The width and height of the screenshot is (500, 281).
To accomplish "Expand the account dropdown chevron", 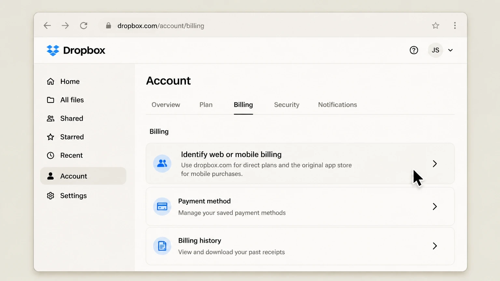I will click(451, 50).
